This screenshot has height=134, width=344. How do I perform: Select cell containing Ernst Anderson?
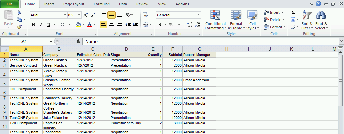pos(199,82)
